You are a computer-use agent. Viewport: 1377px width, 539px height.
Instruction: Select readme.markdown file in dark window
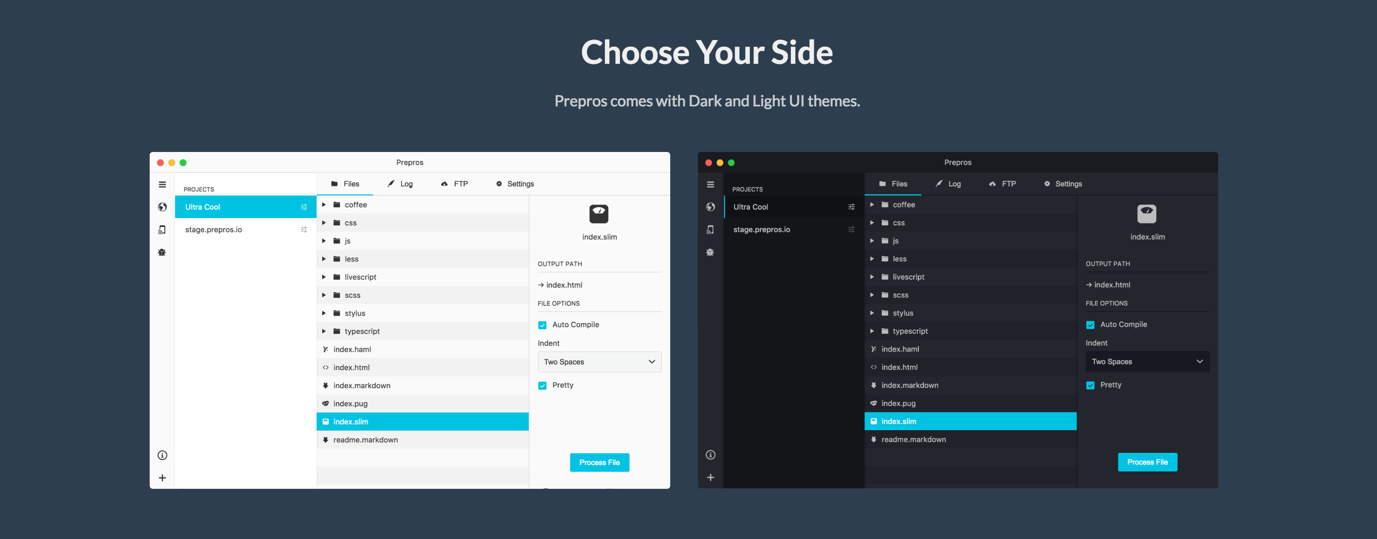point(970,440)
